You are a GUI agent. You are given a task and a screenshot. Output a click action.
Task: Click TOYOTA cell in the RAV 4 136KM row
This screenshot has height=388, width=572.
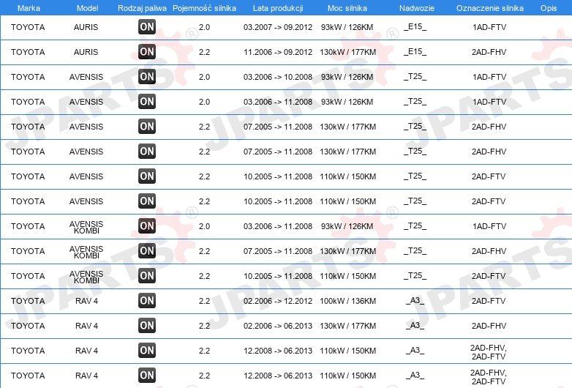pos(28,301)
